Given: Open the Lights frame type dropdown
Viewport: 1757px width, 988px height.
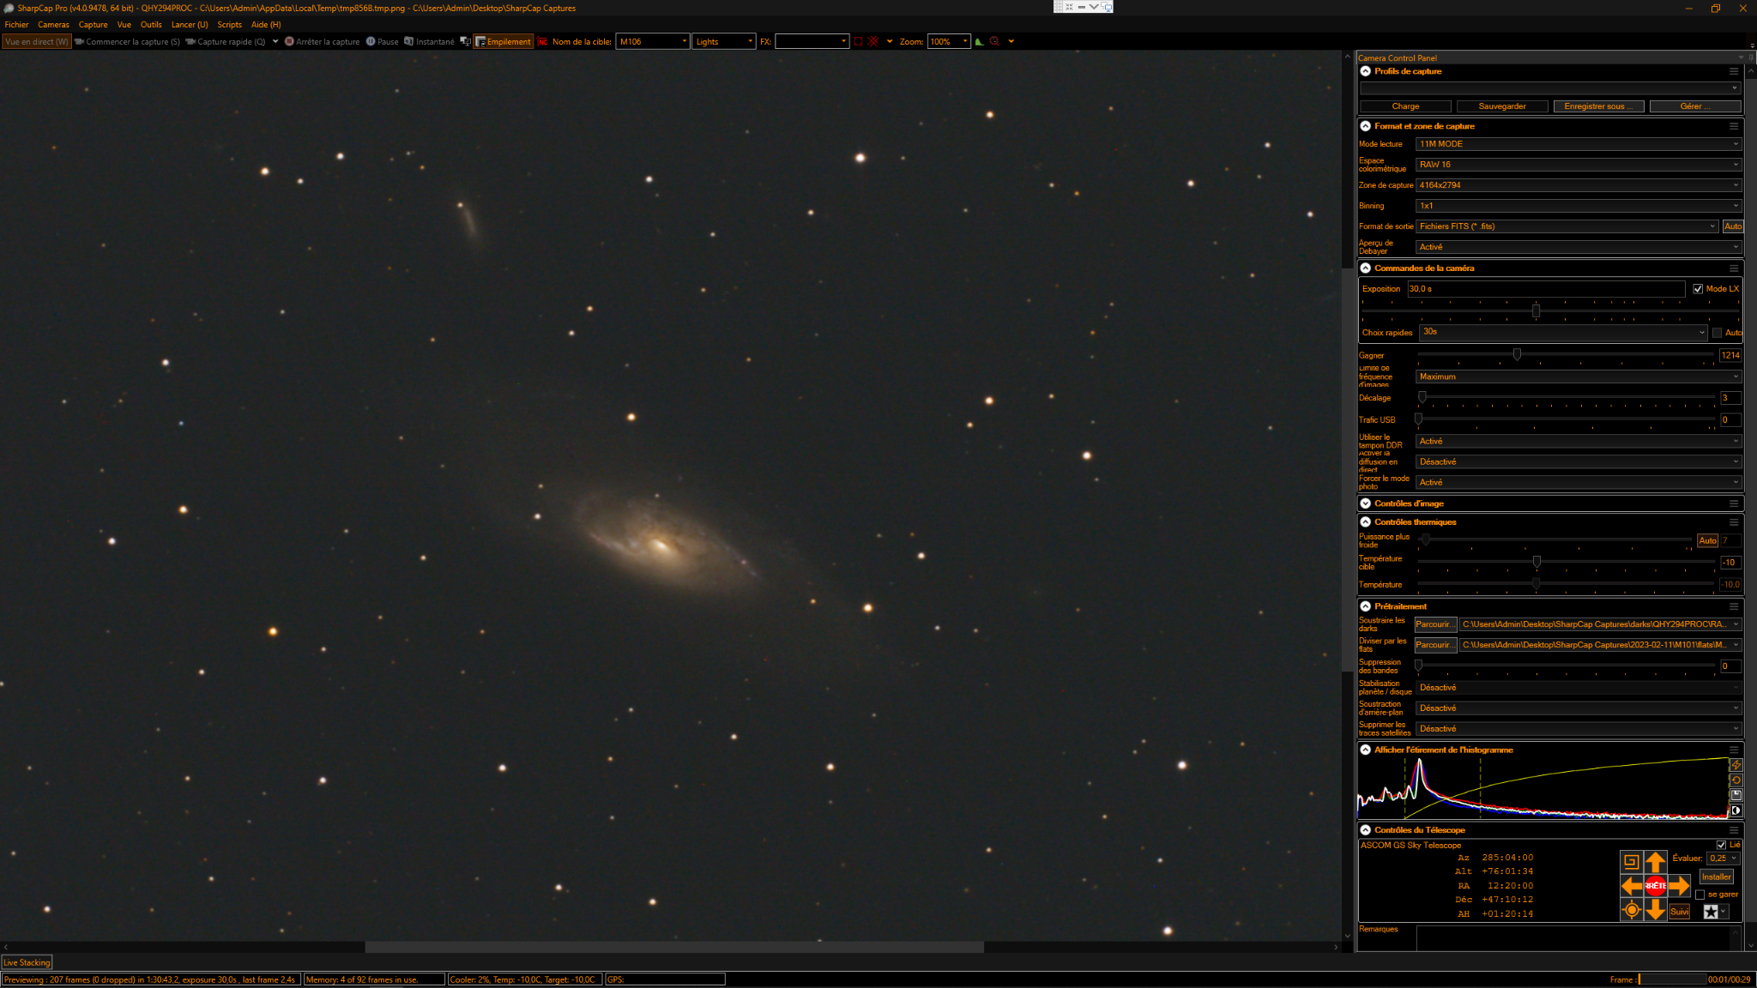Looking at the screenshot, I should (724, 41).
